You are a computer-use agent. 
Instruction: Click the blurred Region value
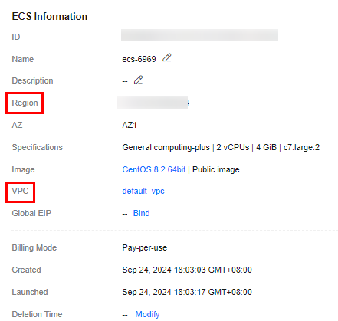point(153,103)
